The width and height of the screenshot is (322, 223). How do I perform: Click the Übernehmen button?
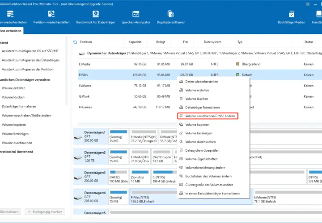[x=10, y=212]
